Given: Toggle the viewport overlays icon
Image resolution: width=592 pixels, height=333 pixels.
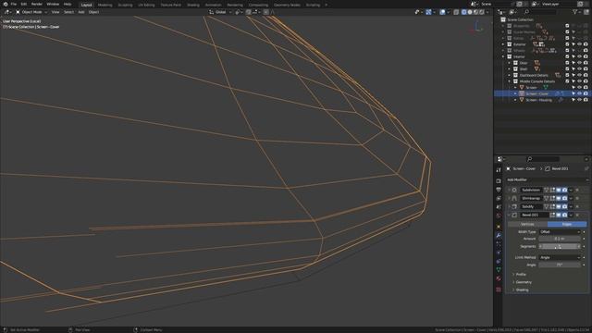Looking at the screenshot, I should tap(442, 12).
